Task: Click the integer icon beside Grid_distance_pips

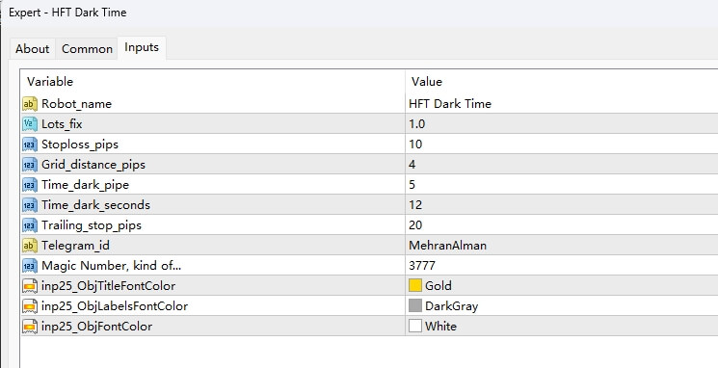Action: [x=30, y=165]
